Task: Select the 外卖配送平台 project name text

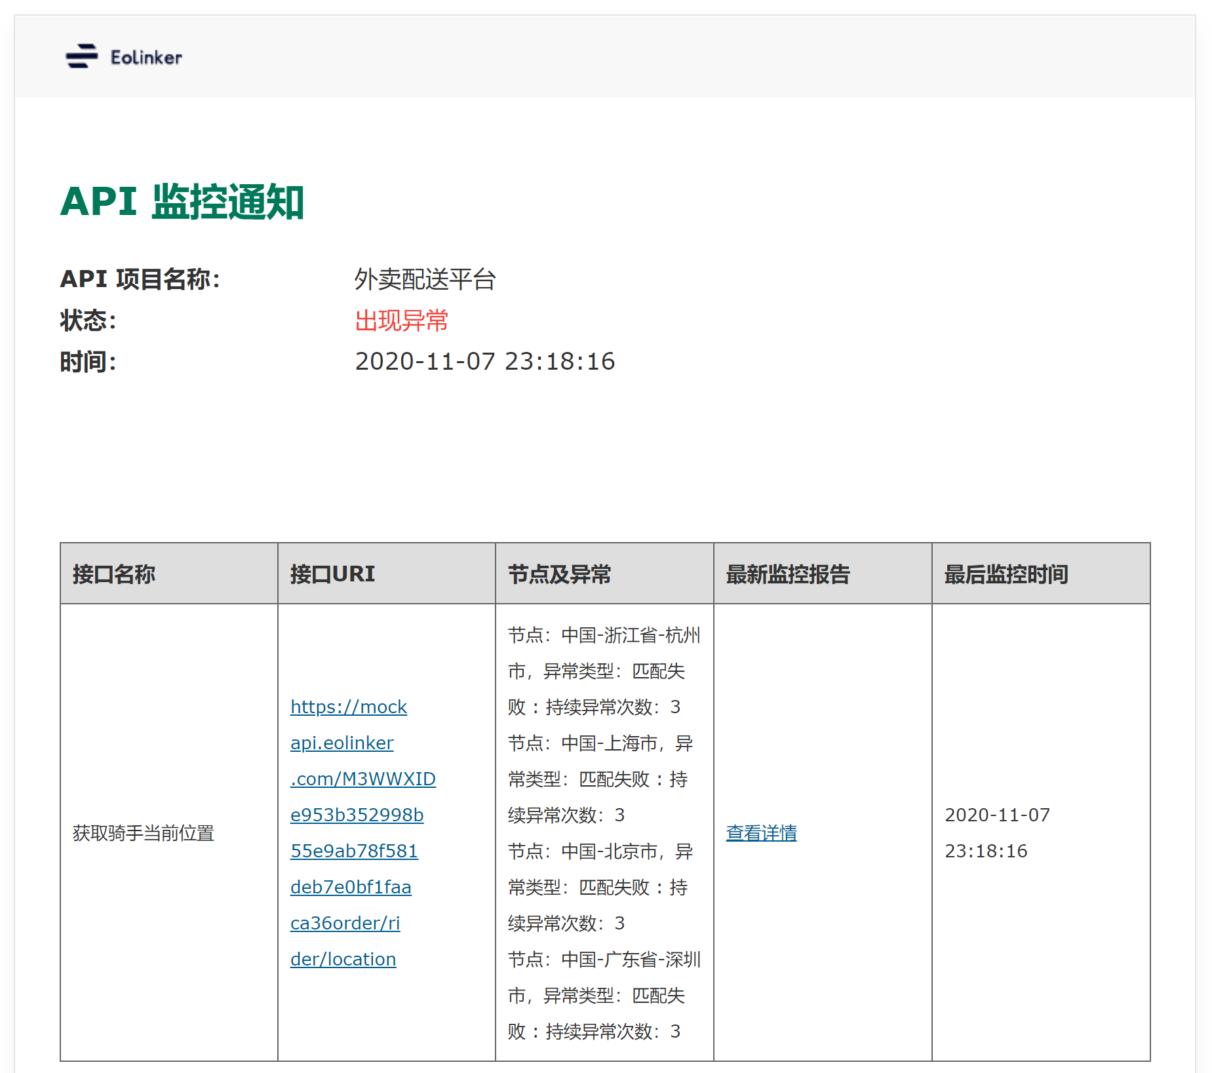Action: [424, 279]
